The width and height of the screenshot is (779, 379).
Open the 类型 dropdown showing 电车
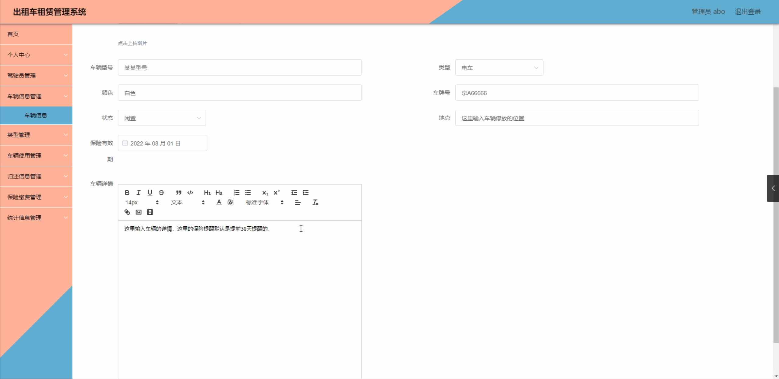pyautogui.click(x=499, y=68)
